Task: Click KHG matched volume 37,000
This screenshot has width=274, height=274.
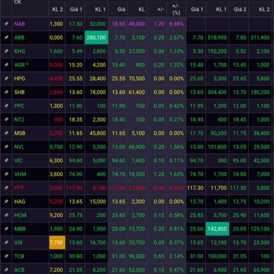Action: click(x=137, y=51)
